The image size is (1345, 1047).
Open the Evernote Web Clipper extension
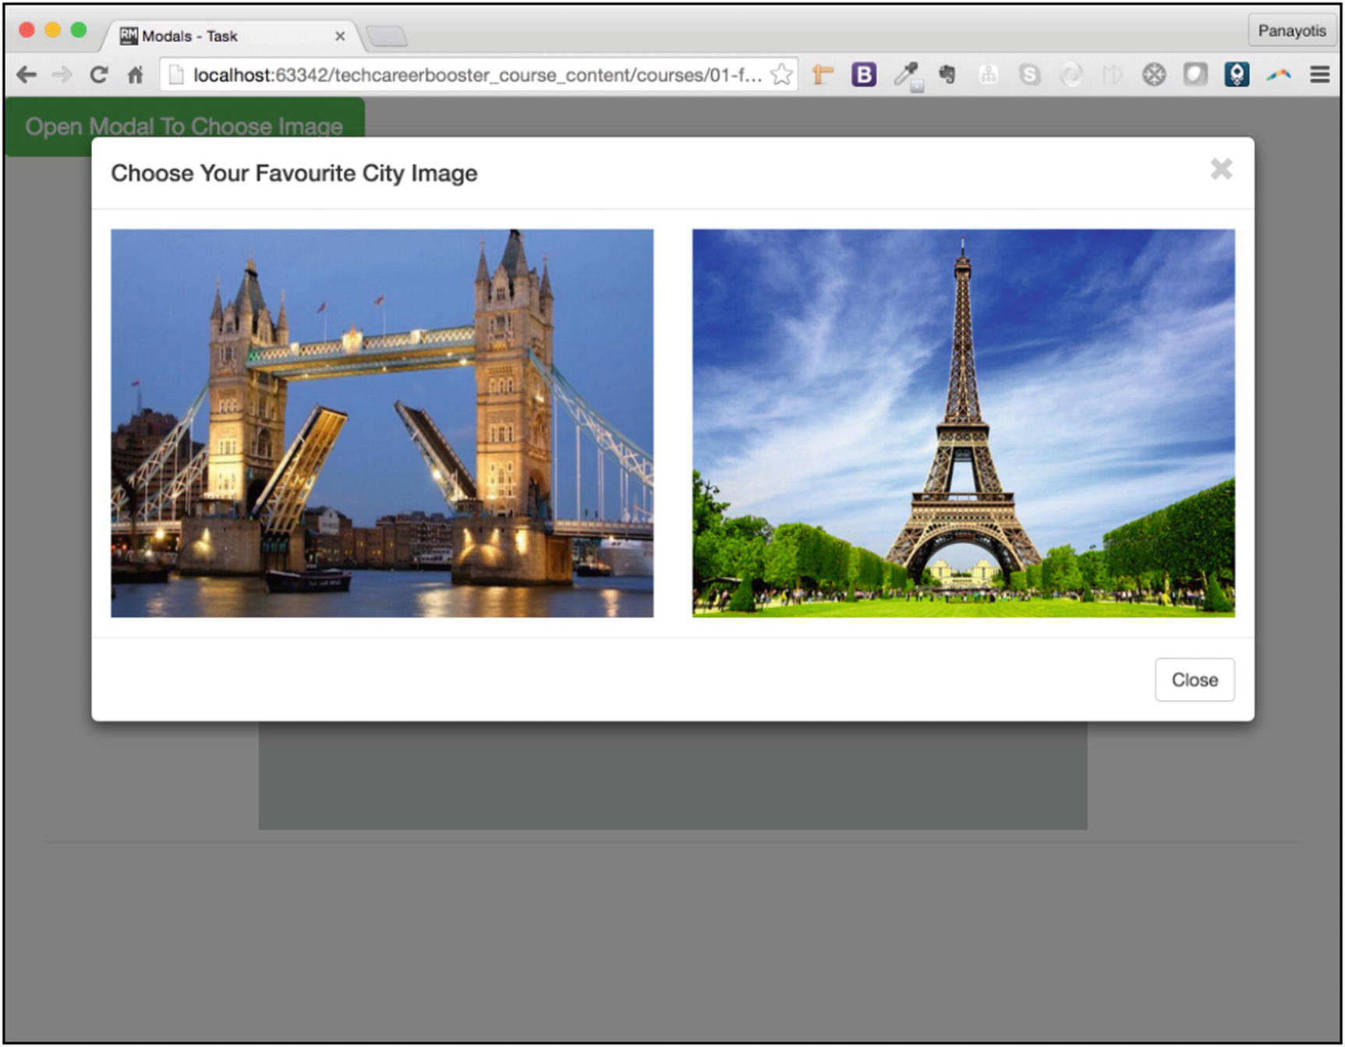click(x=947, y=74)
